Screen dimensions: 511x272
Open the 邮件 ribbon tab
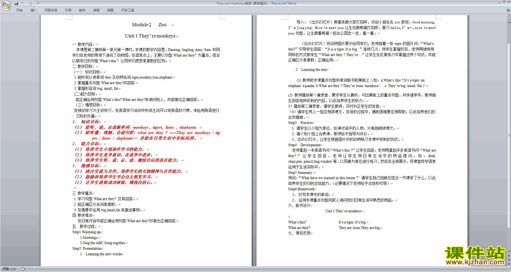(82, 10)
